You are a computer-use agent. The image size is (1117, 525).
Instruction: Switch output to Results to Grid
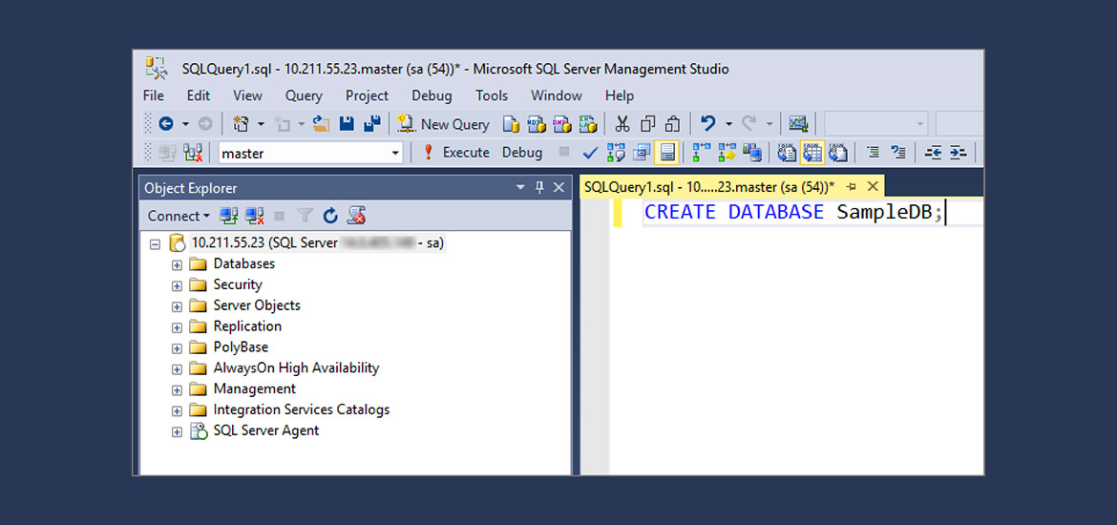pos(812,153)
